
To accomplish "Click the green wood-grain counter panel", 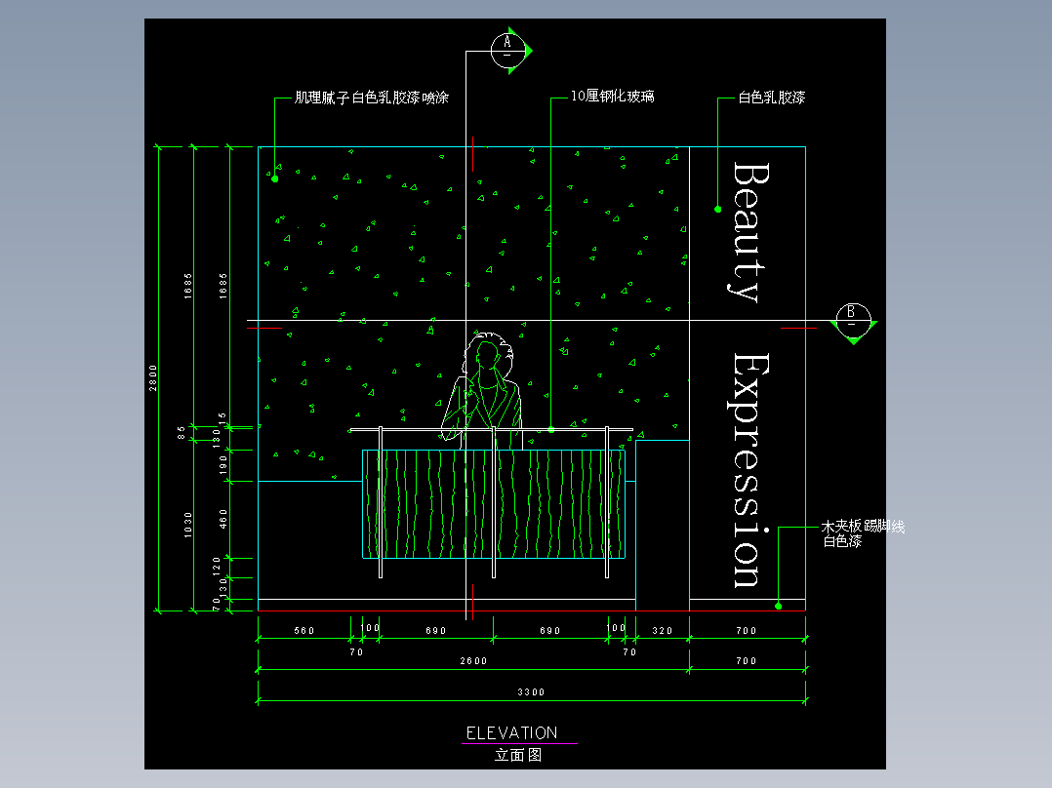I will (494, 503).
